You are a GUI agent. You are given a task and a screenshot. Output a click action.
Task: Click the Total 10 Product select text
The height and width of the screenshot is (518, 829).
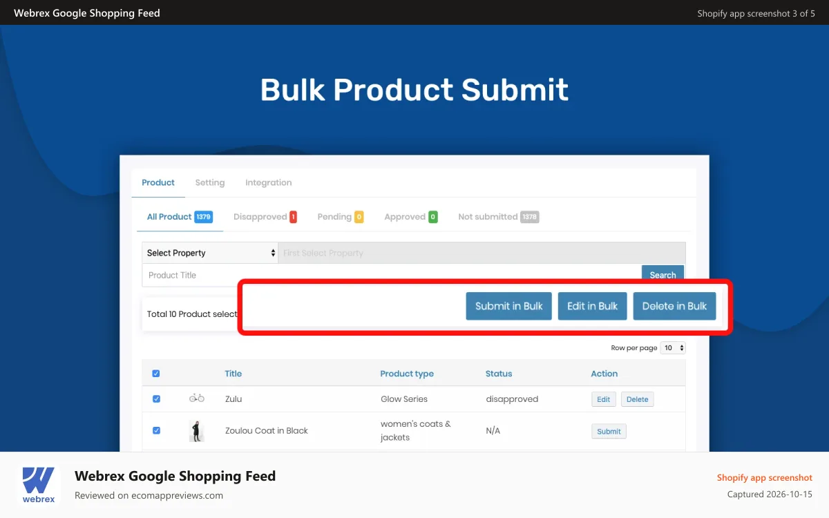(192, 314)
